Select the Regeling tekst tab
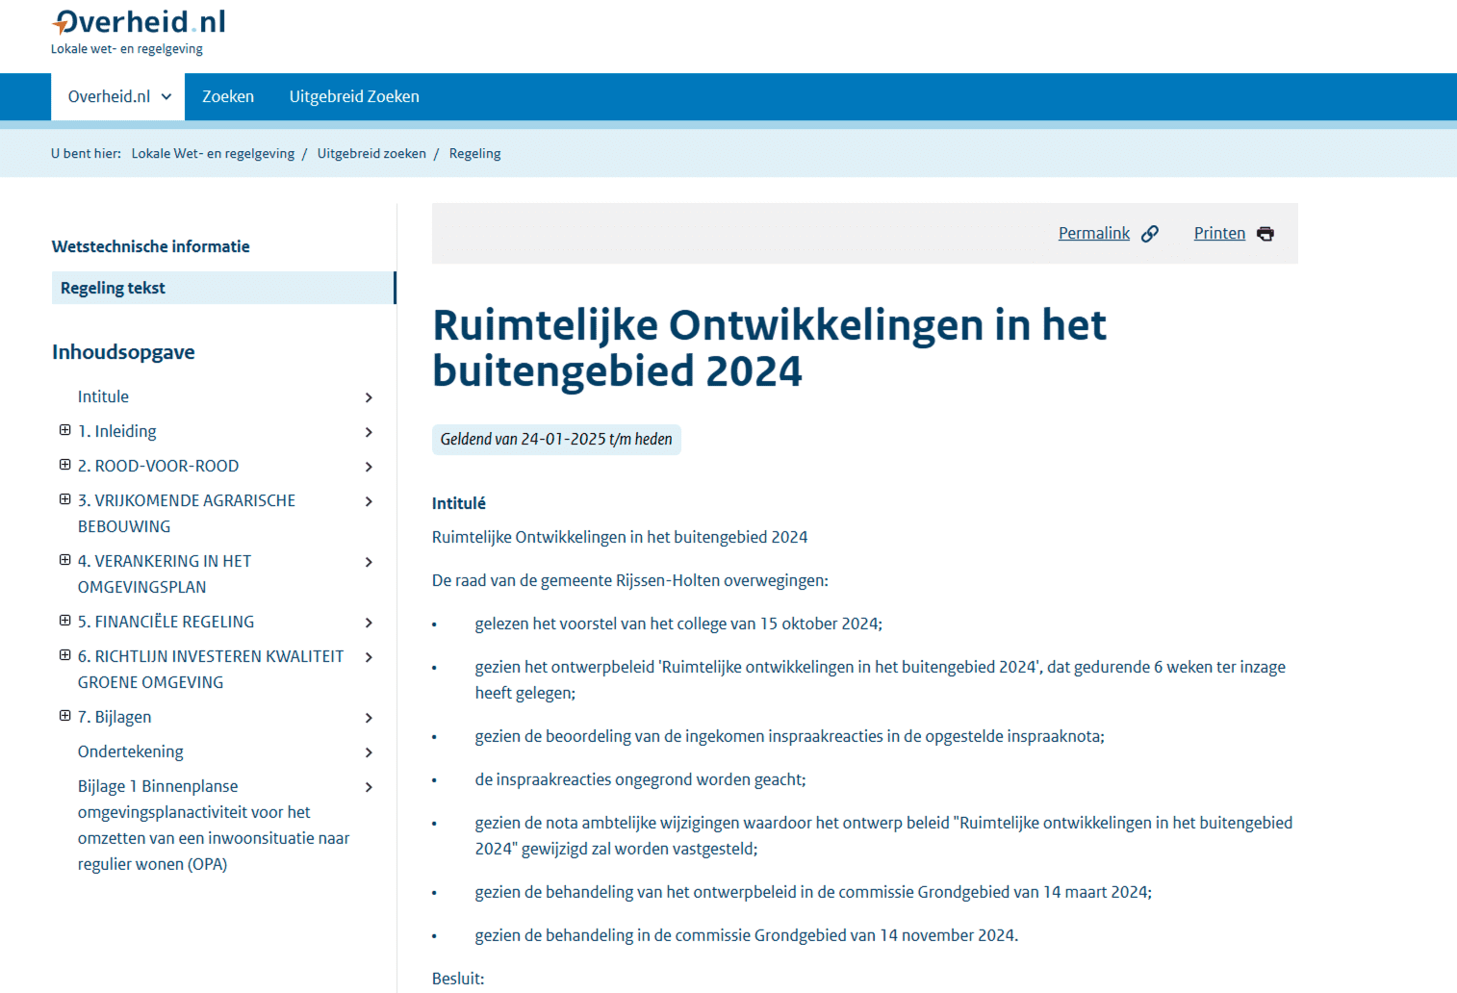Image resolution: width=1457 pixels, height=993 pixels. pos(113,288)
